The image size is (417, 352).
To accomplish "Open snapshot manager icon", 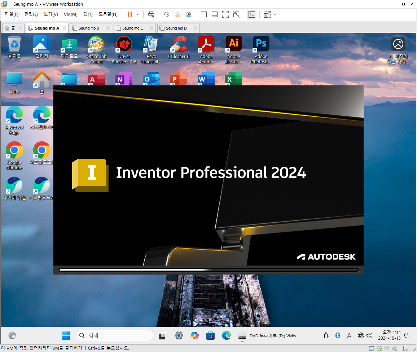I will pyautogui.click(x=188, y=15).
